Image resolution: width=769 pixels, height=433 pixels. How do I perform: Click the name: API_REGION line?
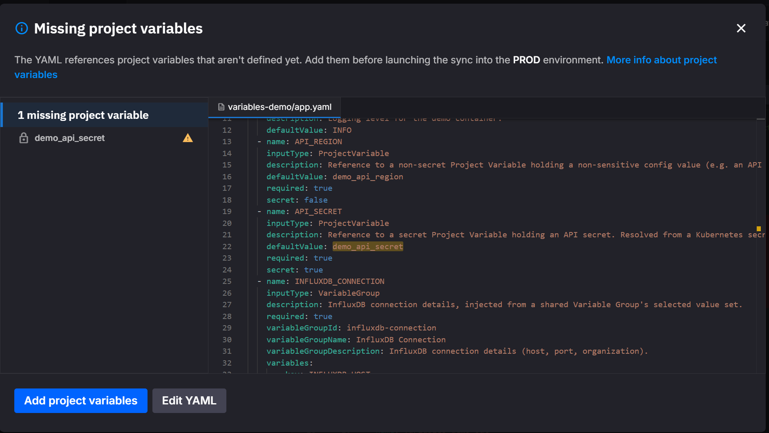304,142
